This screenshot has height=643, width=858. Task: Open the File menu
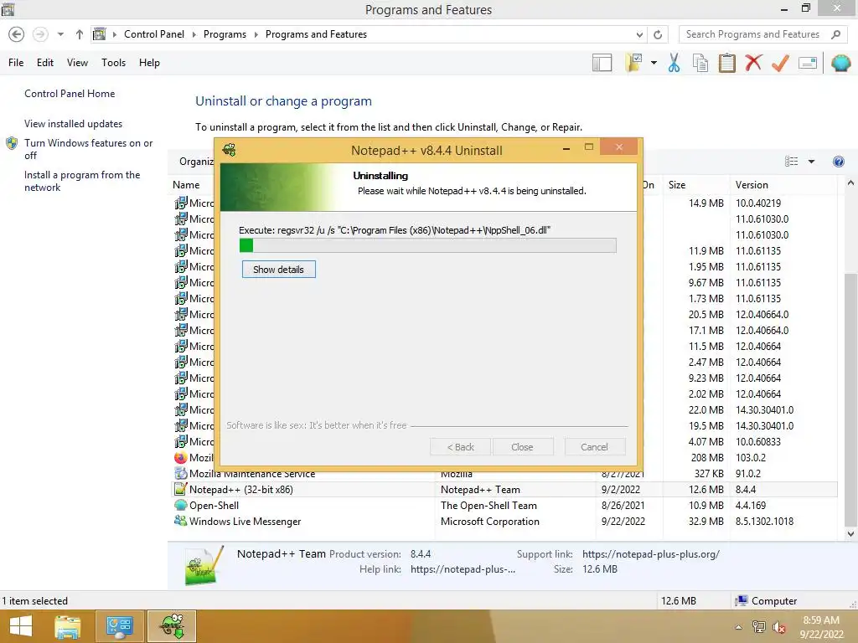(16, 62)
